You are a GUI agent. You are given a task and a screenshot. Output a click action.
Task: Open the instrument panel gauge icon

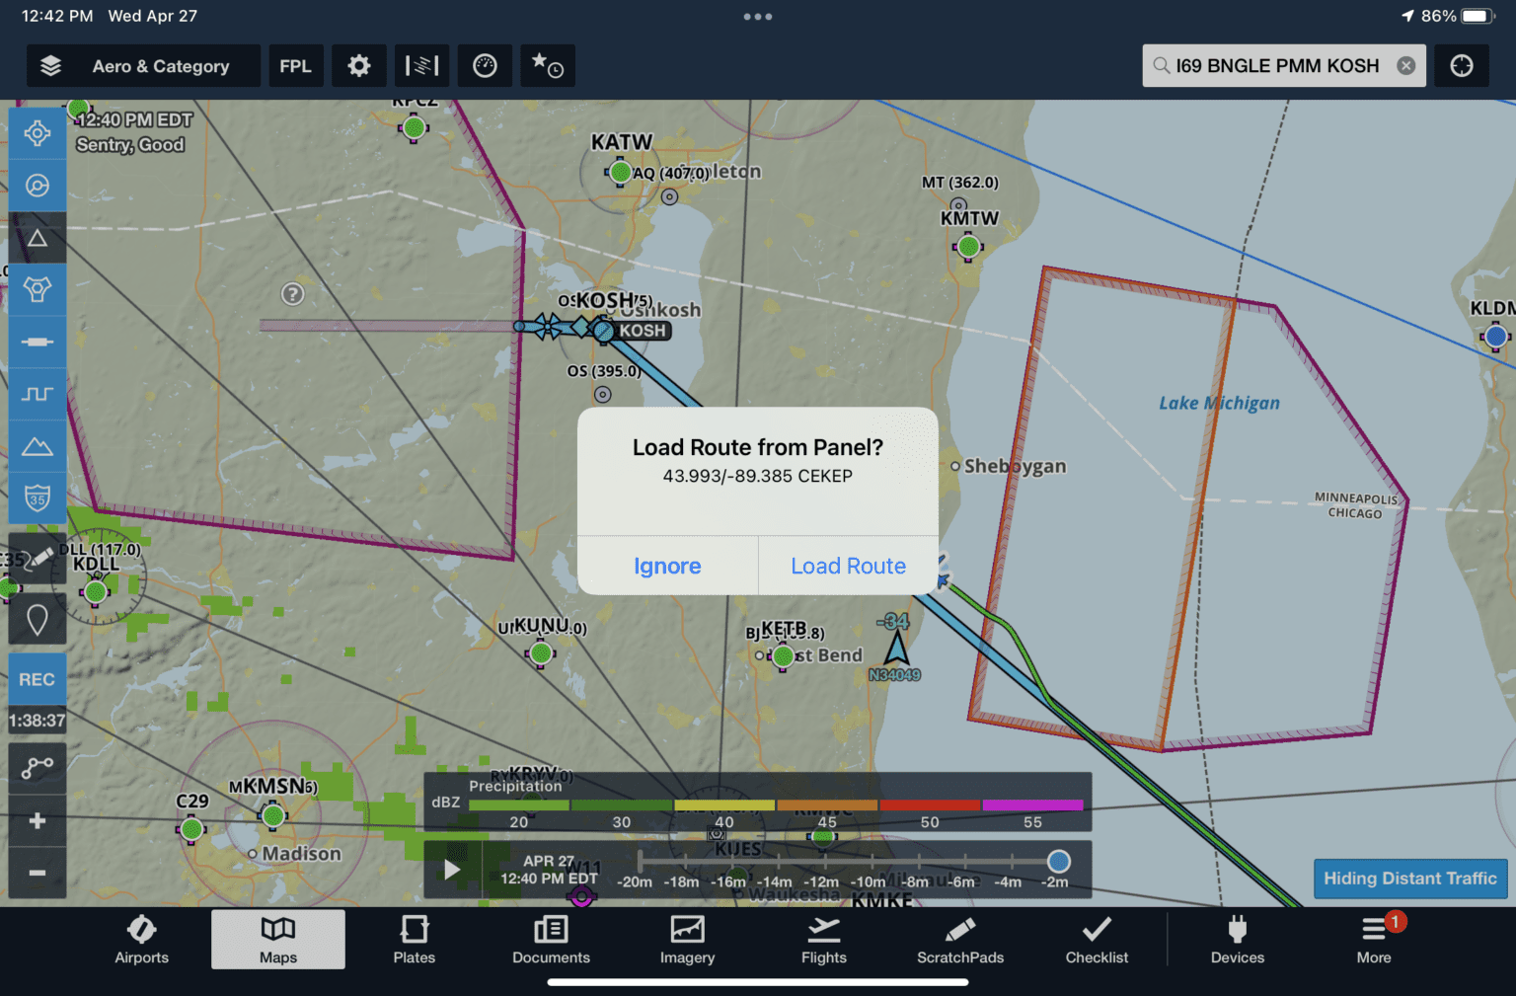tap(485, 65)
